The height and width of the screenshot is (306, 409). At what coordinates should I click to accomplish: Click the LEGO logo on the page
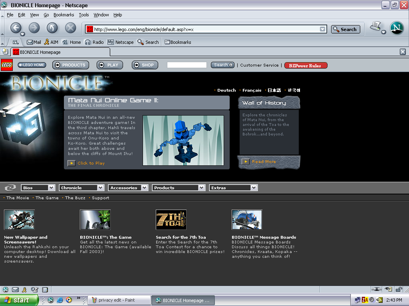point(7,65)
